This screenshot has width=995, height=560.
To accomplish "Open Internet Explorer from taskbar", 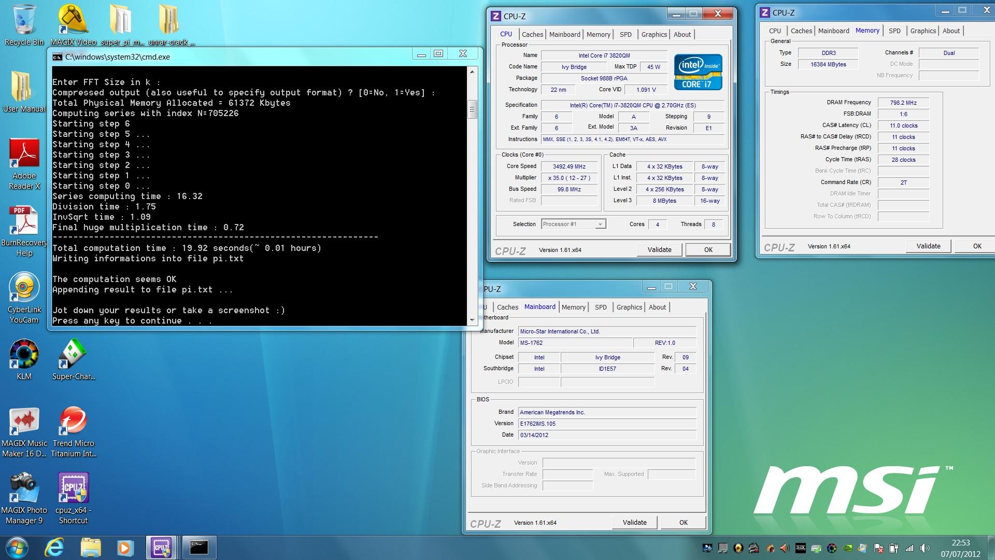I will (54, 548).
